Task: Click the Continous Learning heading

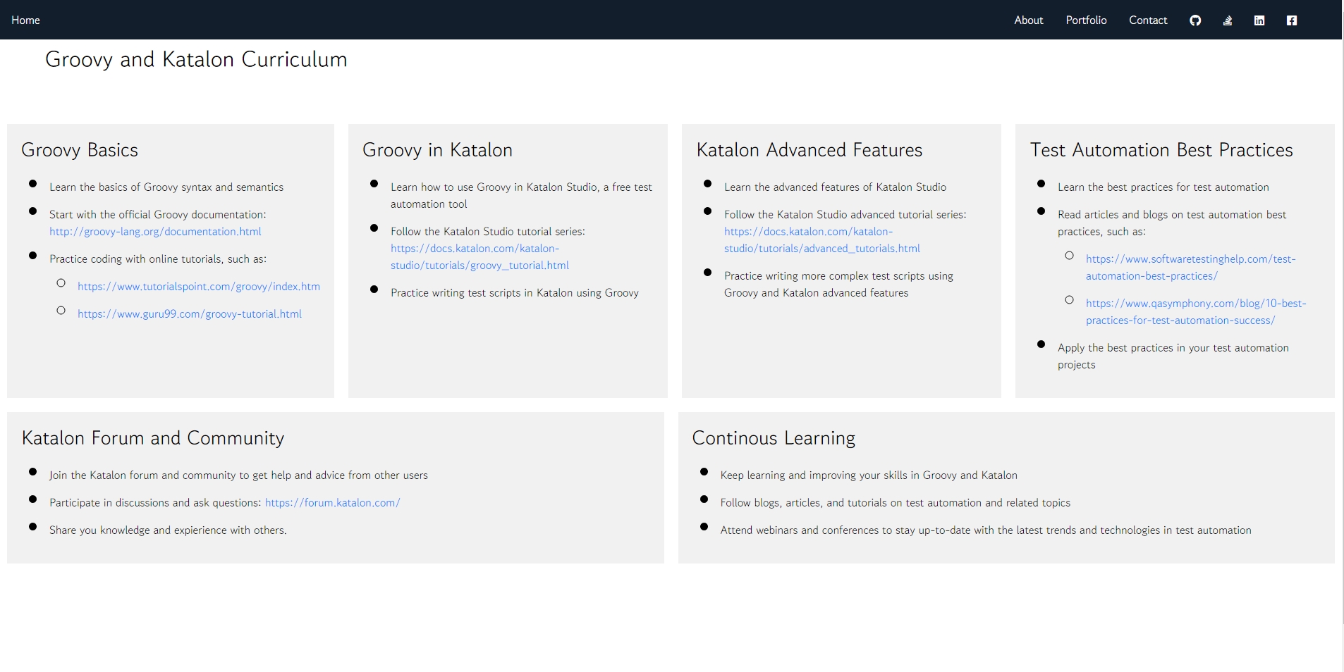Action: tap(774, 437)
